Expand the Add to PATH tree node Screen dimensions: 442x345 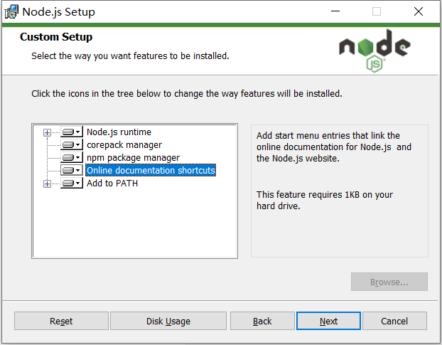pyautogui.click(x=47, y=184)
